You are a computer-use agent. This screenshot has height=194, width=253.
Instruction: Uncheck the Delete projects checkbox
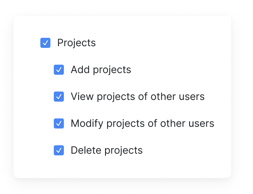[59, 150]
